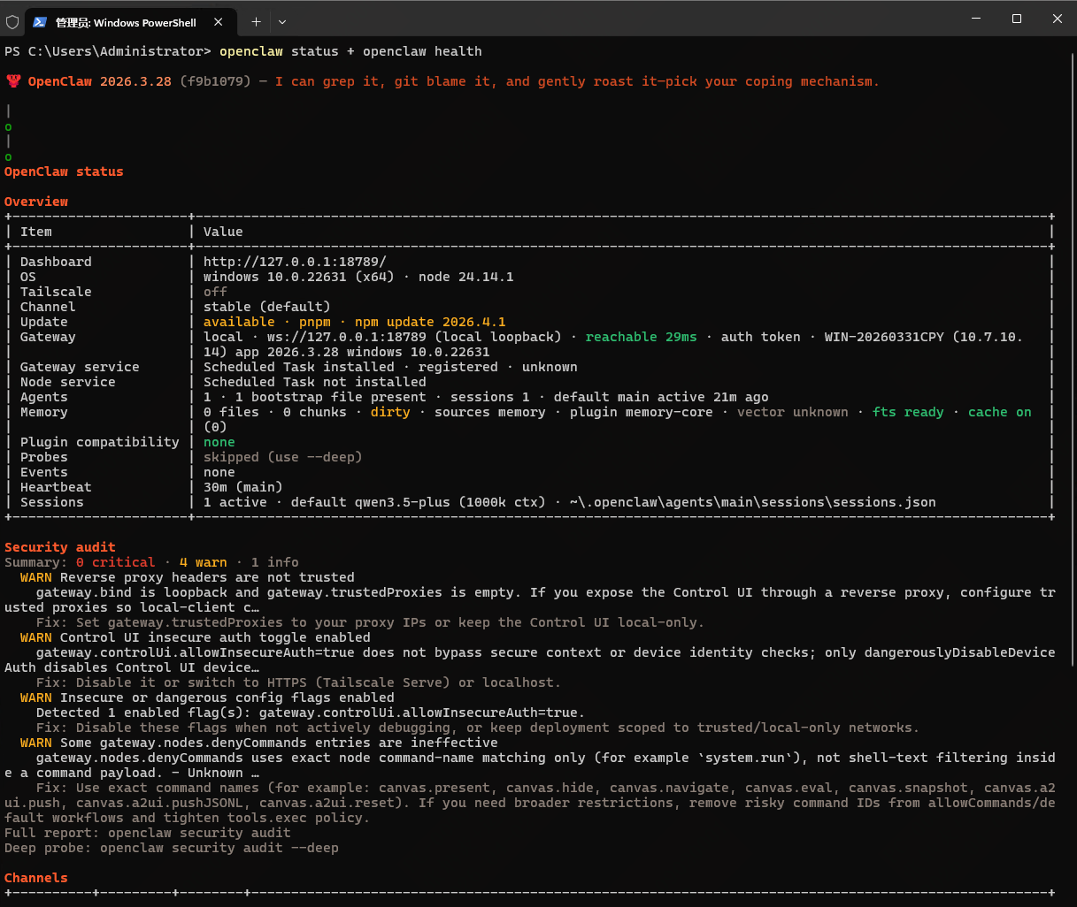
Task: Click 'Some gateway.nodes.denyCommands entries are ineffective' warning
Action: tap(279, 743)
